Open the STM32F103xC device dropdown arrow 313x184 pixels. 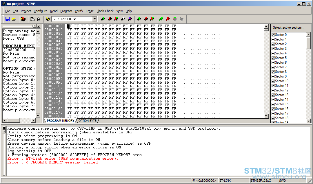pyautogui.click(x=94, y=19)
